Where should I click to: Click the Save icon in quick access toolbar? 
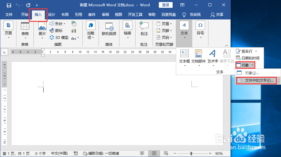9,5
